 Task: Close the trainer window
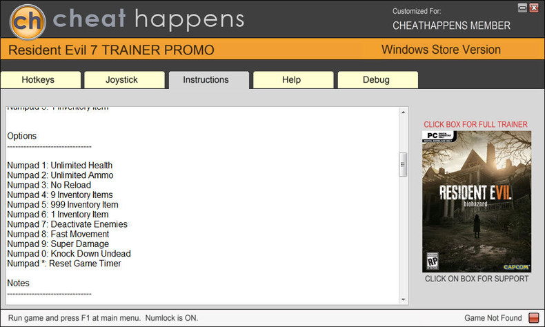(534, 8)
